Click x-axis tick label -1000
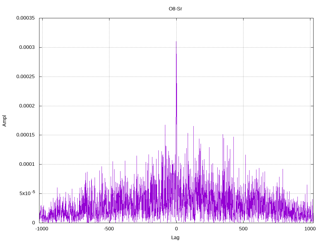The width and height of the screenshot is (323, 242). coord(42,229)
